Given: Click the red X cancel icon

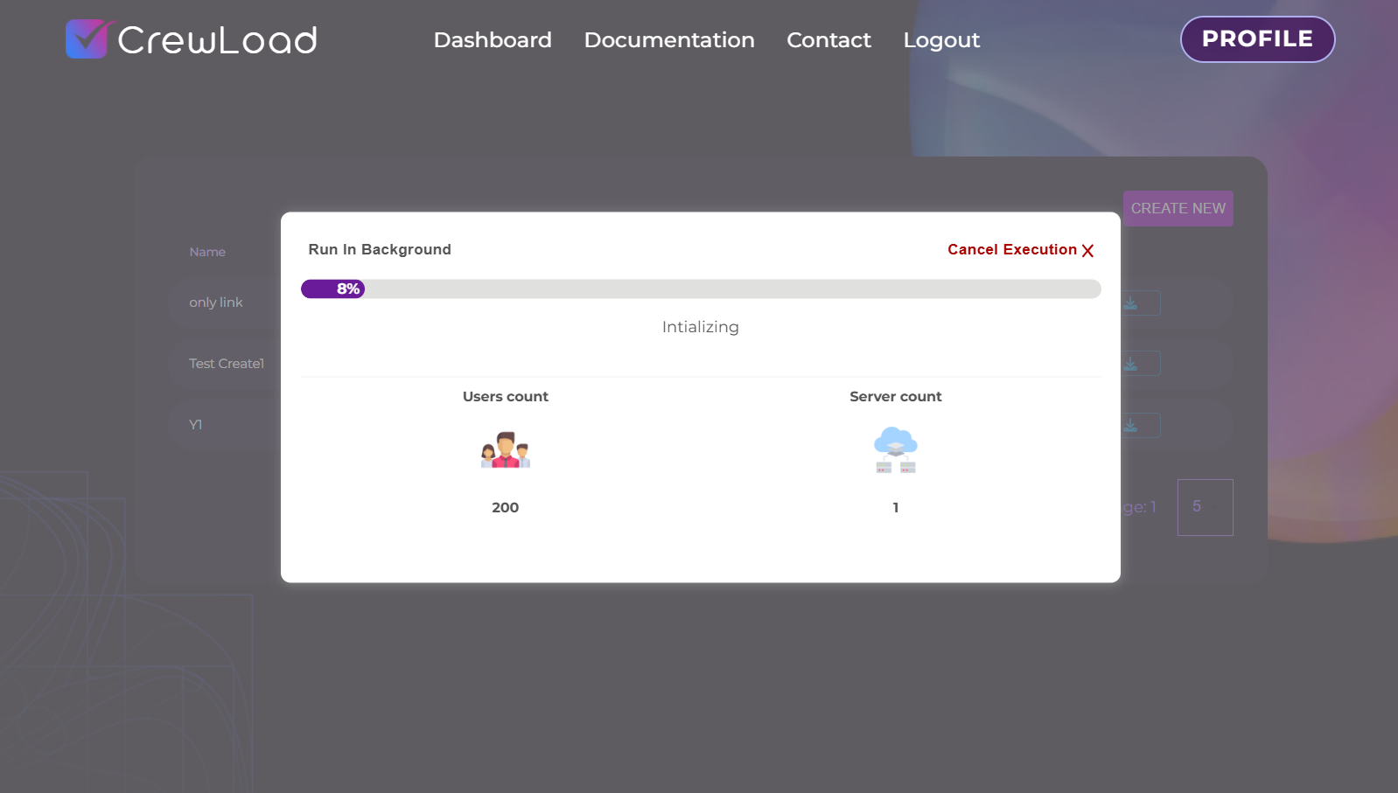Looking at the screenshot, I should coord(1087,251).
